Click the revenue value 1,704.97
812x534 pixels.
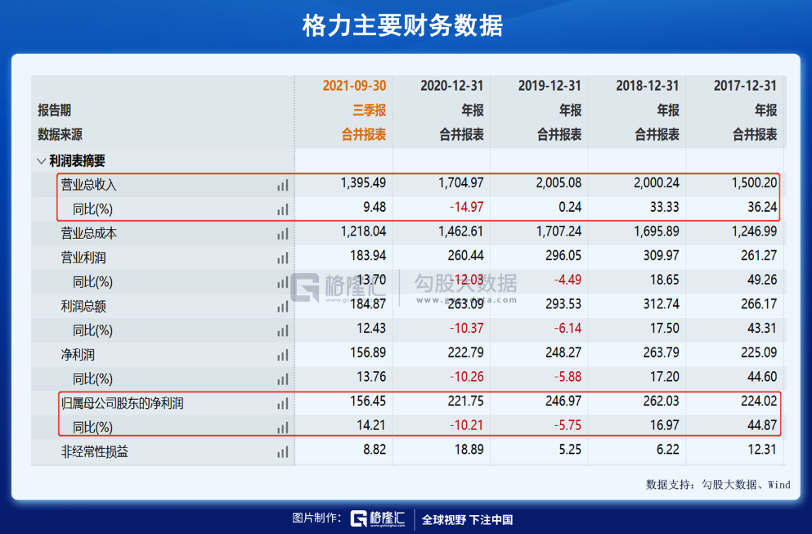click(x=461, y=183)
